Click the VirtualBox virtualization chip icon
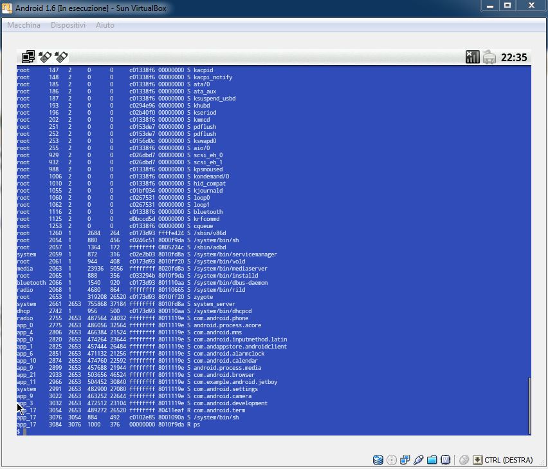 point(445,459)
